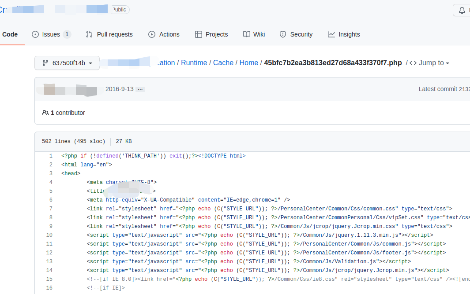The height and width of the screenshot is (294, 470).
Task: Open the Issues tab
Action: coord(51,34)
